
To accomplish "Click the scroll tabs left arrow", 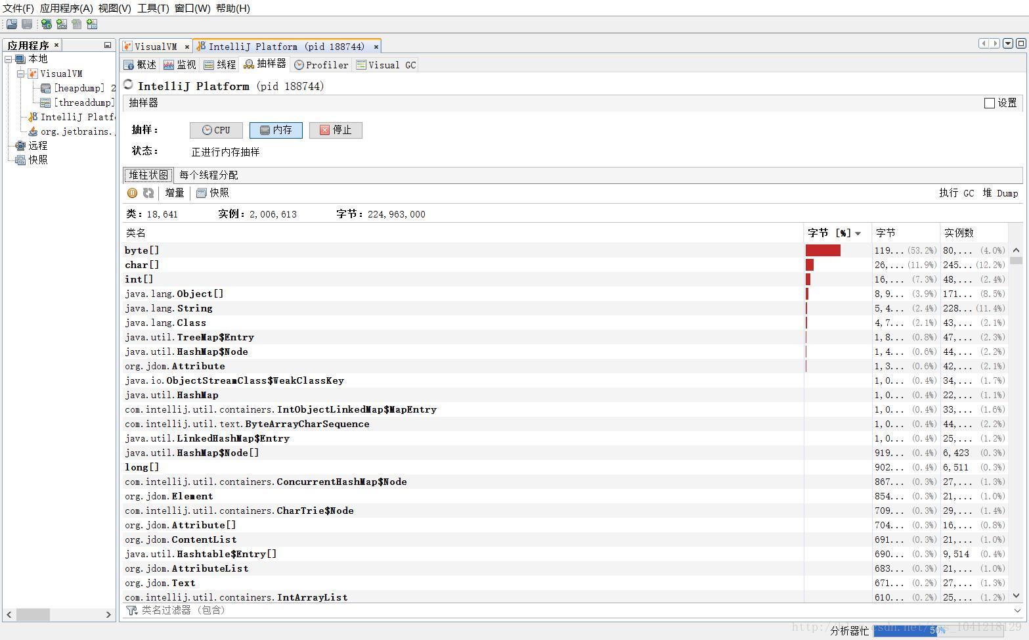I will click(984, 43).
